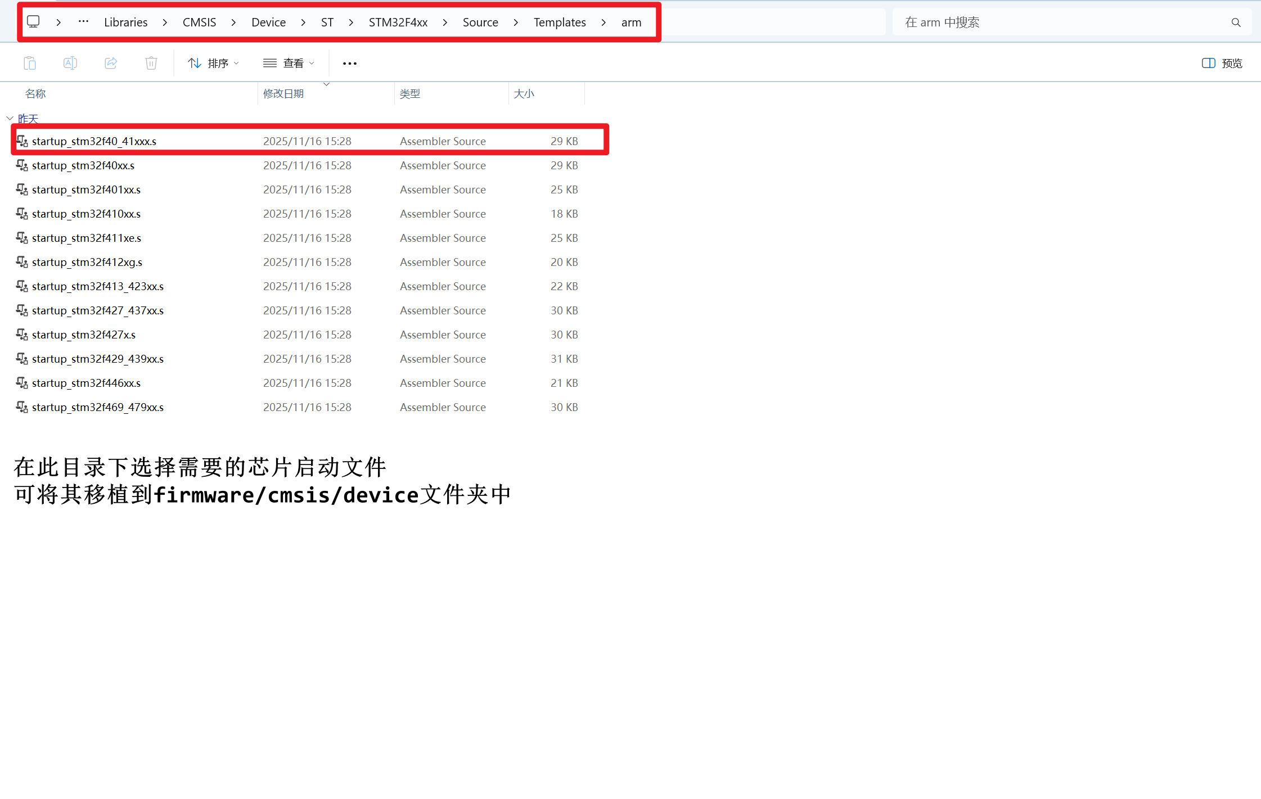Click the rename icon in toolbar

click(70, 63)
